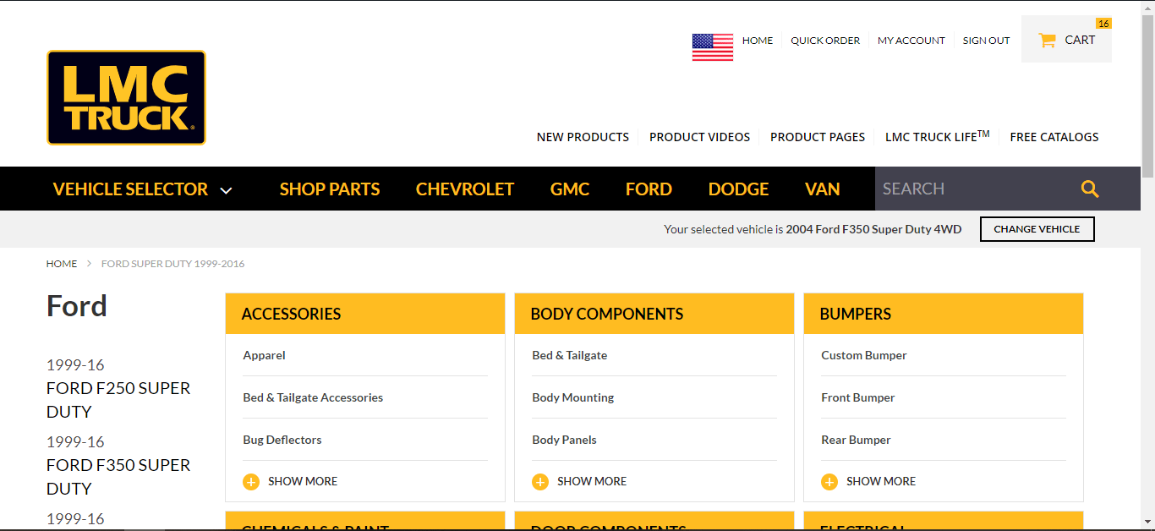Show more Bumpers categories
This screenshot has width=1155, height=531.
pyautogui.click(x=880, y=482)
